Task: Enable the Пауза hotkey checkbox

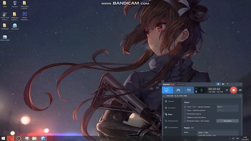Action: coord(185,110)
